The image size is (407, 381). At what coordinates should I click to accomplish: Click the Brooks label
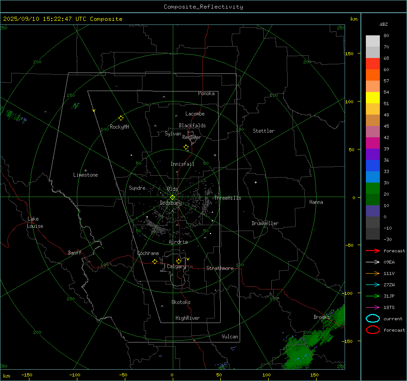(x=322, y=317)
